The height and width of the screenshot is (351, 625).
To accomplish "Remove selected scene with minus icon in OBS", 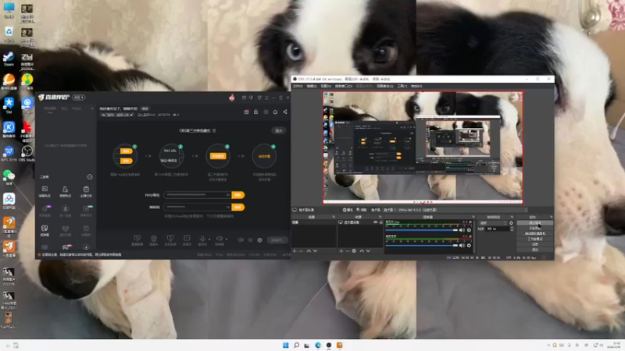I will (x=302, y=251).
